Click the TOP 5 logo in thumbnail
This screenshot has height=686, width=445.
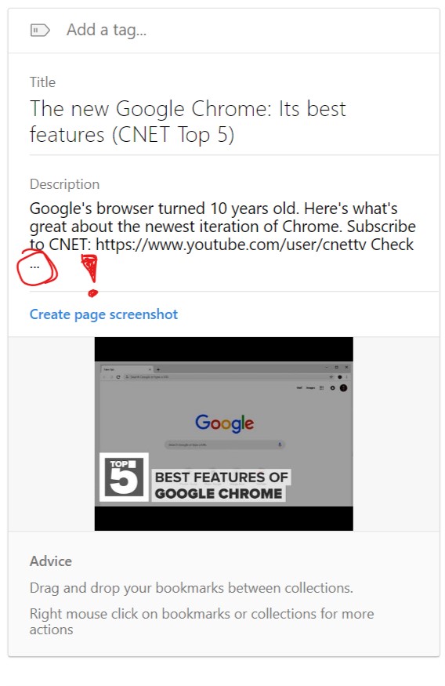coord(124,477)
